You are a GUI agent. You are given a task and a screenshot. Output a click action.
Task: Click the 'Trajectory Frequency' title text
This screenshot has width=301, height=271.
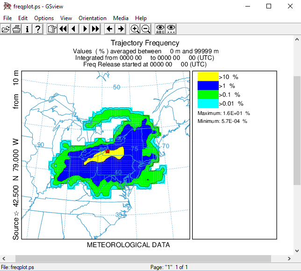[145, 43]
